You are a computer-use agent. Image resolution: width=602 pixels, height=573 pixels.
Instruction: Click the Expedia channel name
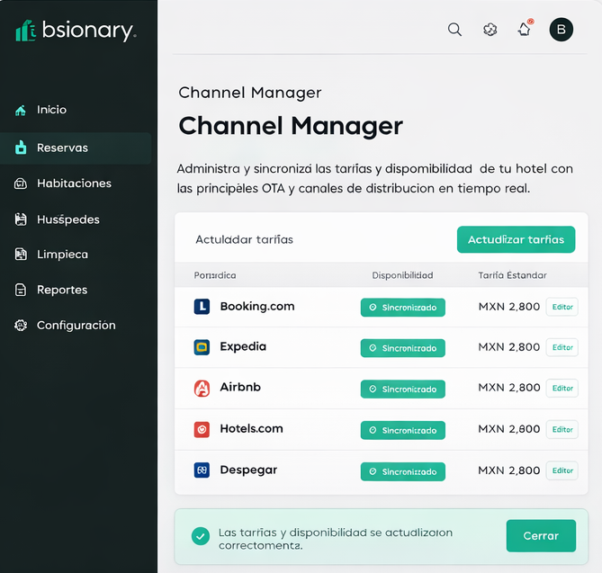click(x=243, y=347)
